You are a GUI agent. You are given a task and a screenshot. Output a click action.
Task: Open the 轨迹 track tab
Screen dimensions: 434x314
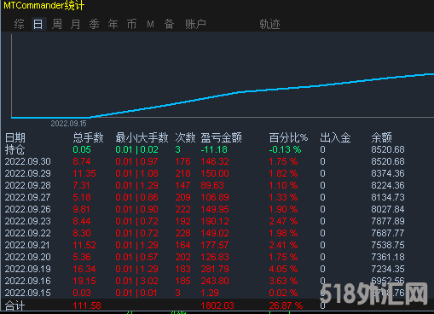coord(269,24)
